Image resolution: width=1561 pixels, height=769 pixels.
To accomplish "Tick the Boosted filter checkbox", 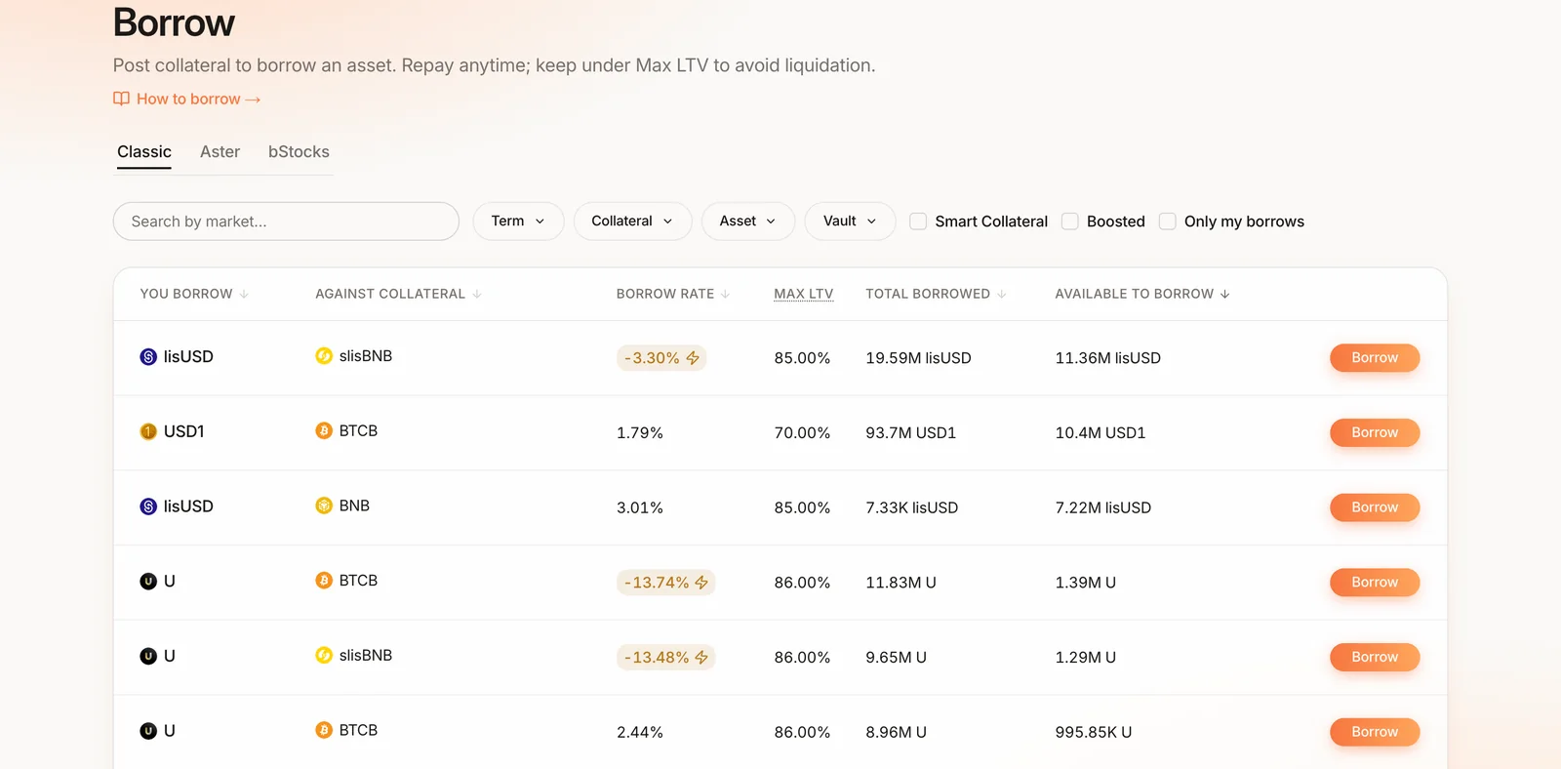I will 1070,222.
